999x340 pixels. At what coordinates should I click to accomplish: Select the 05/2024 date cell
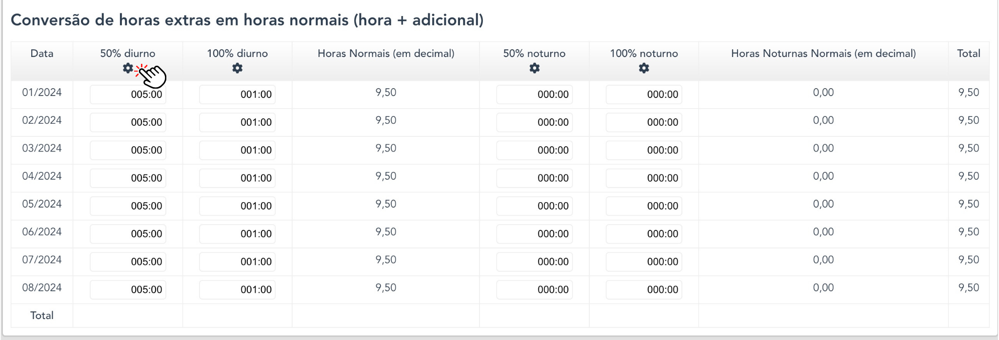pyautogui.click(x=42, y=204)
